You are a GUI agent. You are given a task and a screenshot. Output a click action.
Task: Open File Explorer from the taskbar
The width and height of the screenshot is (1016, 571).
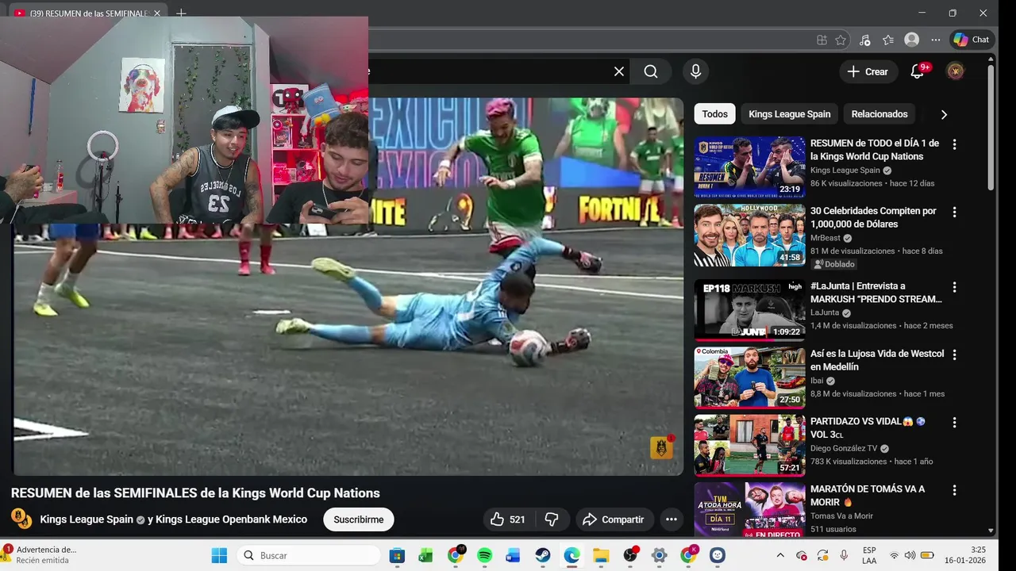(x=601, y=555)
